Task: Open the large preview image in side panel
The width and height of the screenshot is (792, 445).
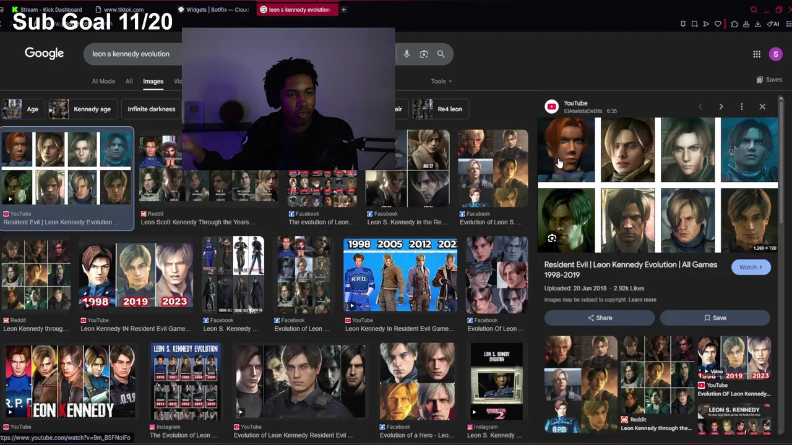Action: pos(658,185)
